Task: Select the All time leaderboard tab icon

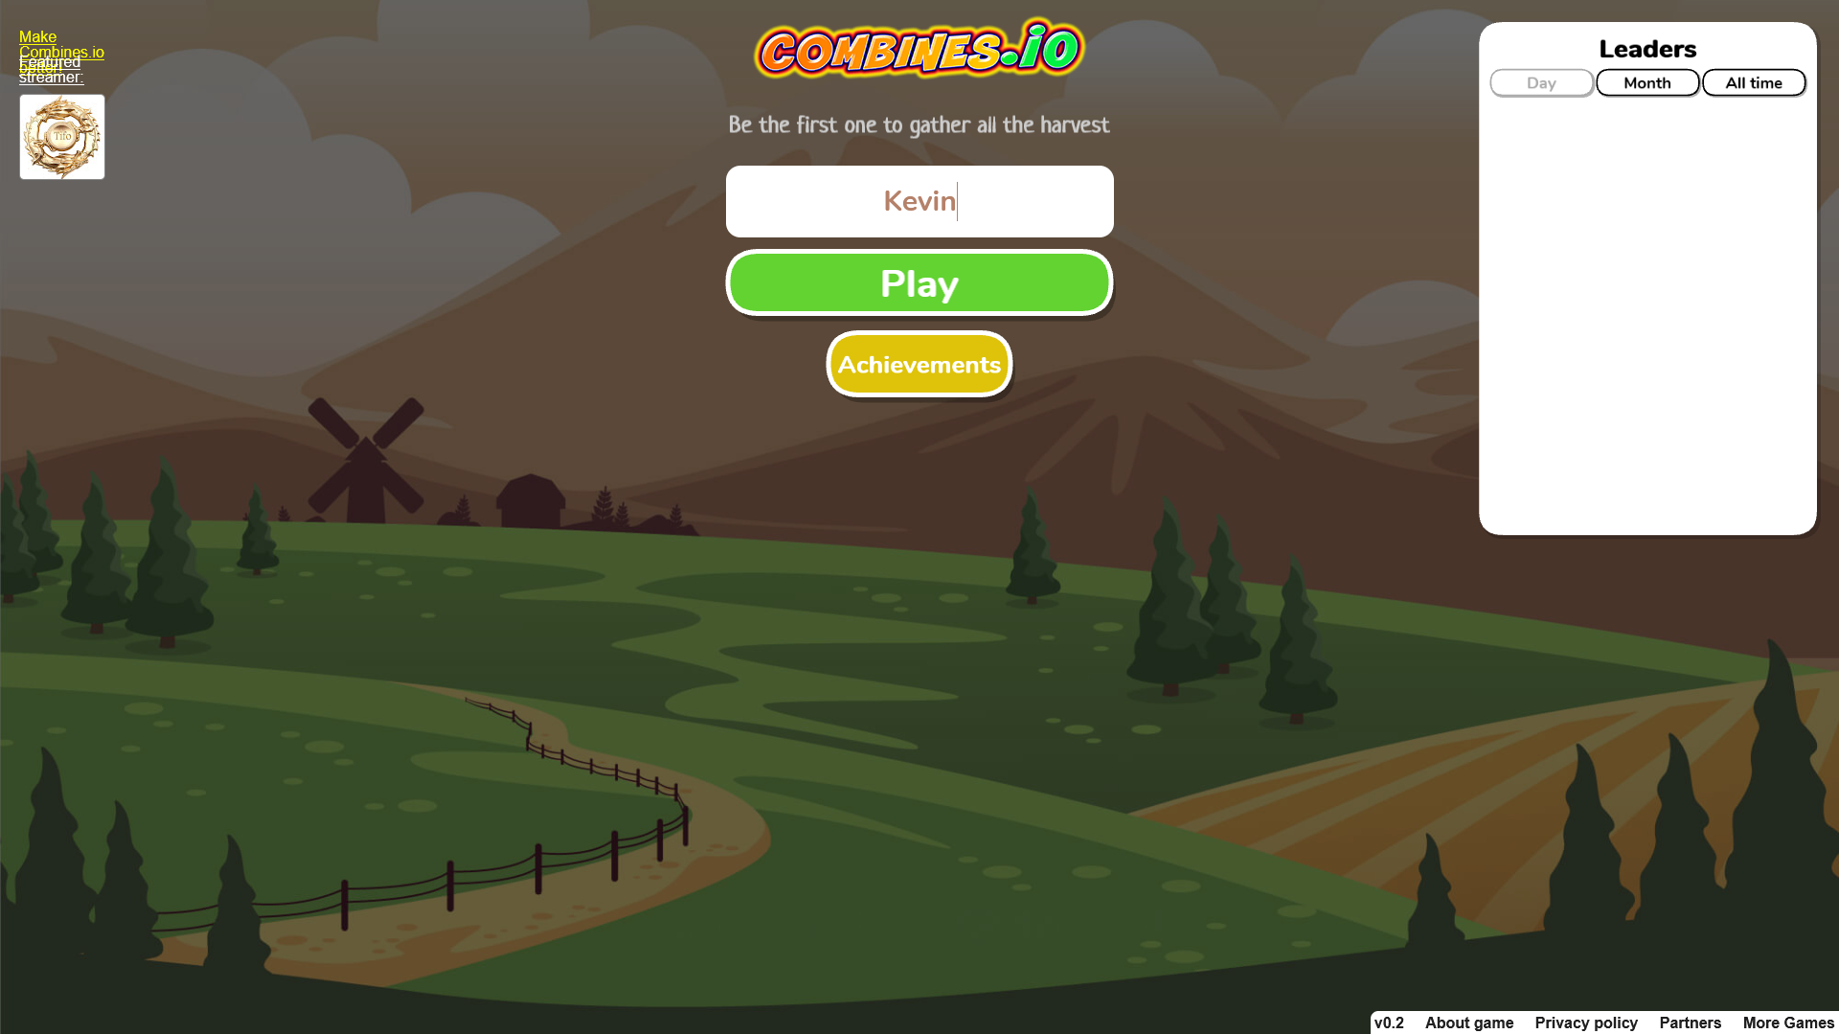Action: pyautogui.click(x=1755, y=82)
